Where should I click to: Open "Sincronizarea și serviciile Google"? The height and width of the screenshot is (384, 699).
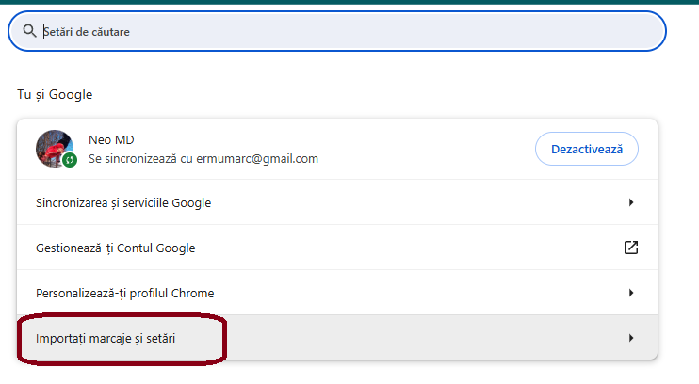(122, 202)
